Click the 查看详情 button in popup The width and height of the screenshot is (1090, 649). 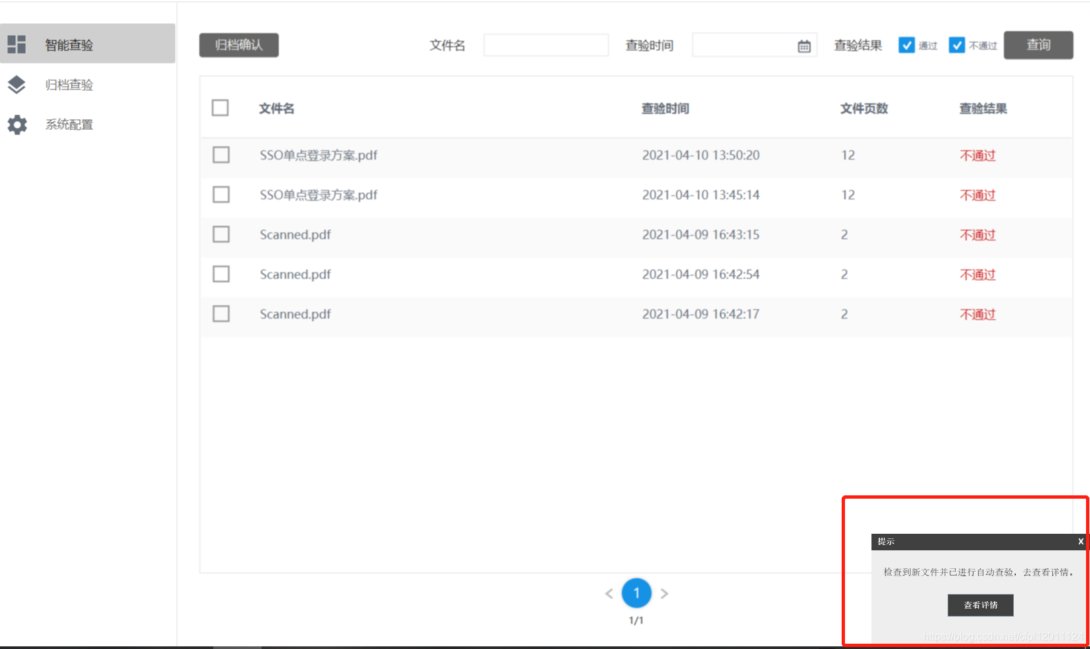click(x=981, y=605)
